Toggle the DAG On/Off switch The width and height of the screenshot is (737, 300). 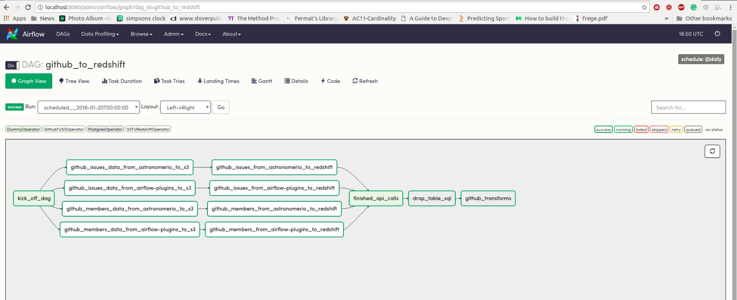click(x=12, y=65)
